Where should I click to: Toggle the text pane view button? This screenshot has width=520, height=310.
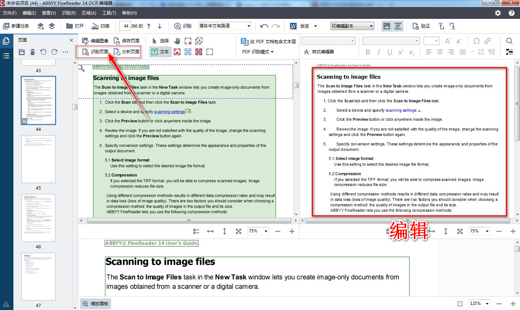point(398,26)
